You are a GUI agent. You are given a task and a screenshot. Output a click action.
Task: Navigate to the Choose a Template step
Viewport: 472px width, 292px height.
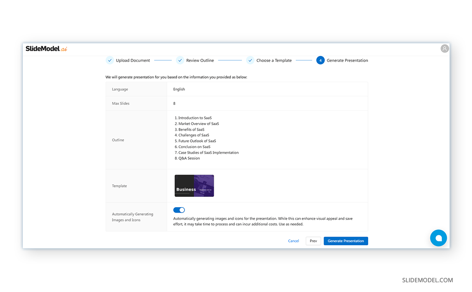click(x=274, y=60)
